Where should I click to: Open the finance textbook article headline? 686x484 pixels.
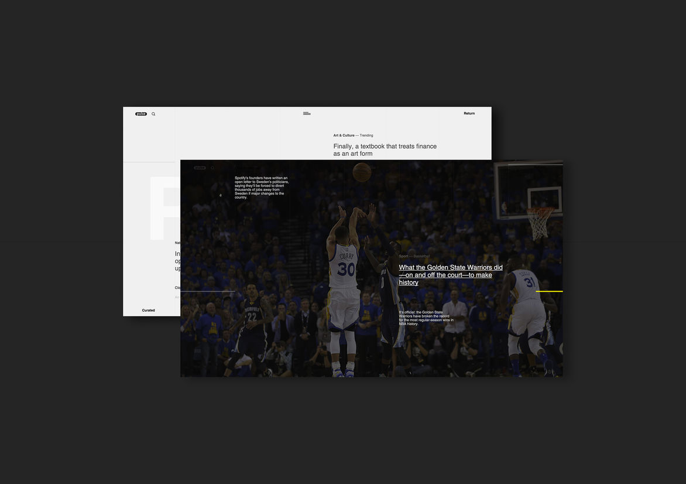[385, 150]
